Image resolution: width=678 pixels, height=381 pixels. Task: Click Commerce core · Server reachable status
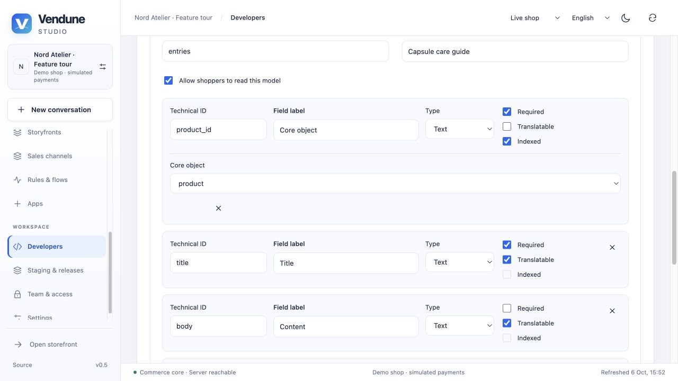pos(185,373)
